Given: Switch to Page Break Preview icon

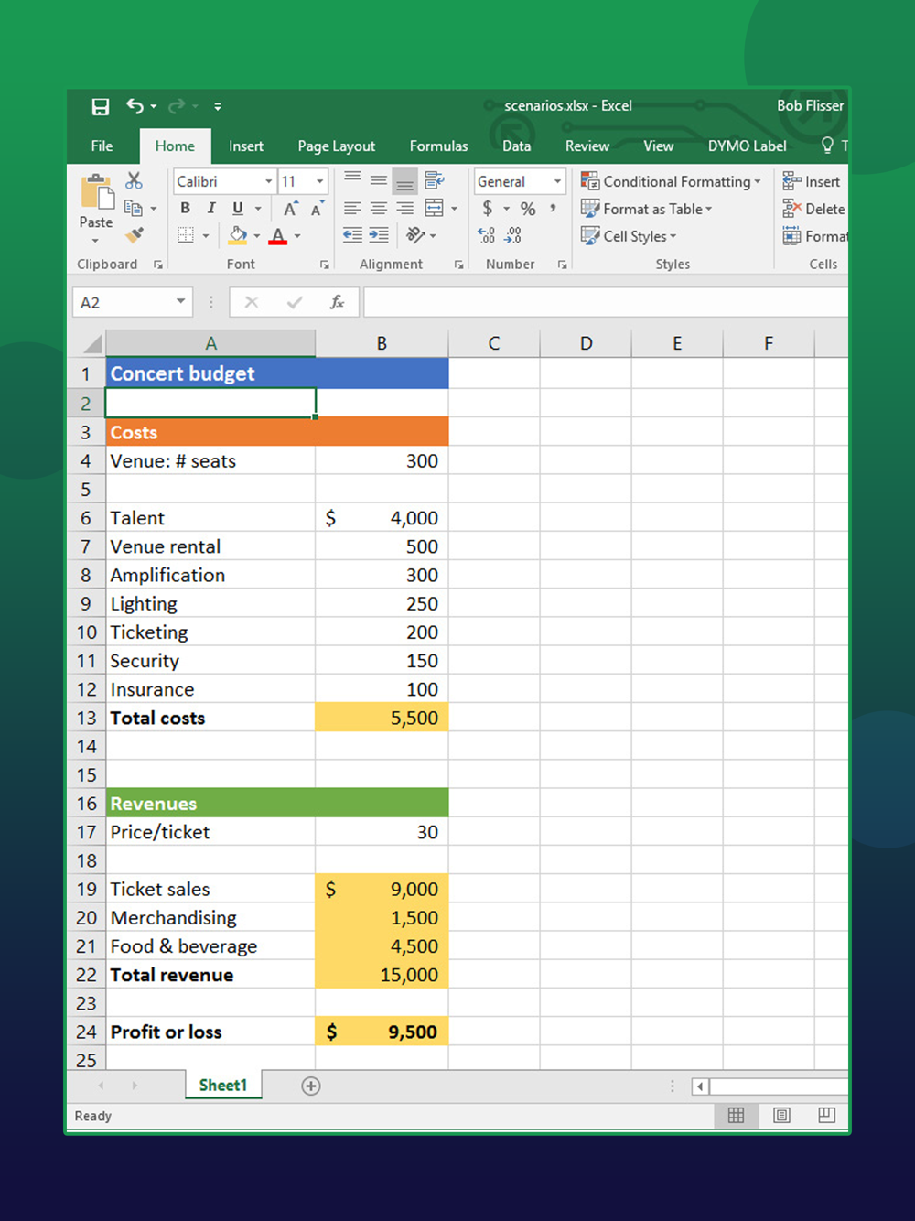Looking at the screenshot, I should pyautogui.click(x=826, y=1115).
